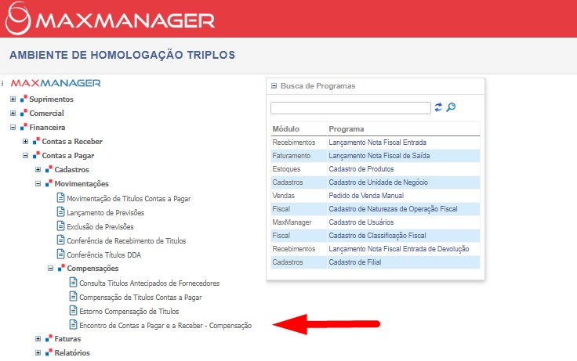Click document icon for Movimentação de Titulos Contas a Pagar

tap(60, 198)
